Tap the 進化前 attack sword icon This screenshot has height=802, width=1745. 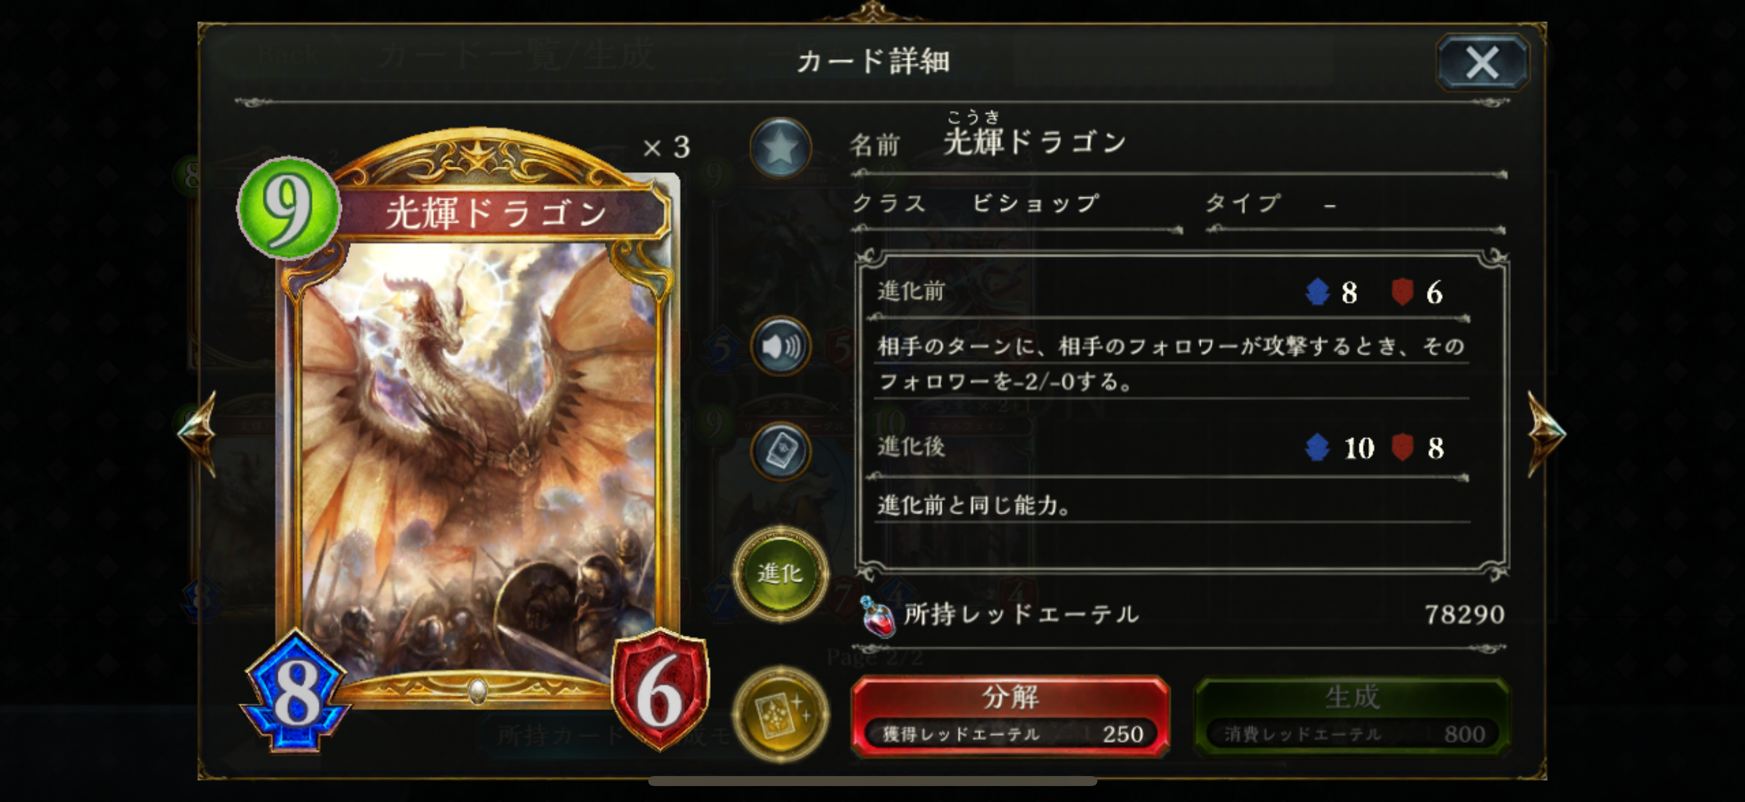coord(1318,293)
